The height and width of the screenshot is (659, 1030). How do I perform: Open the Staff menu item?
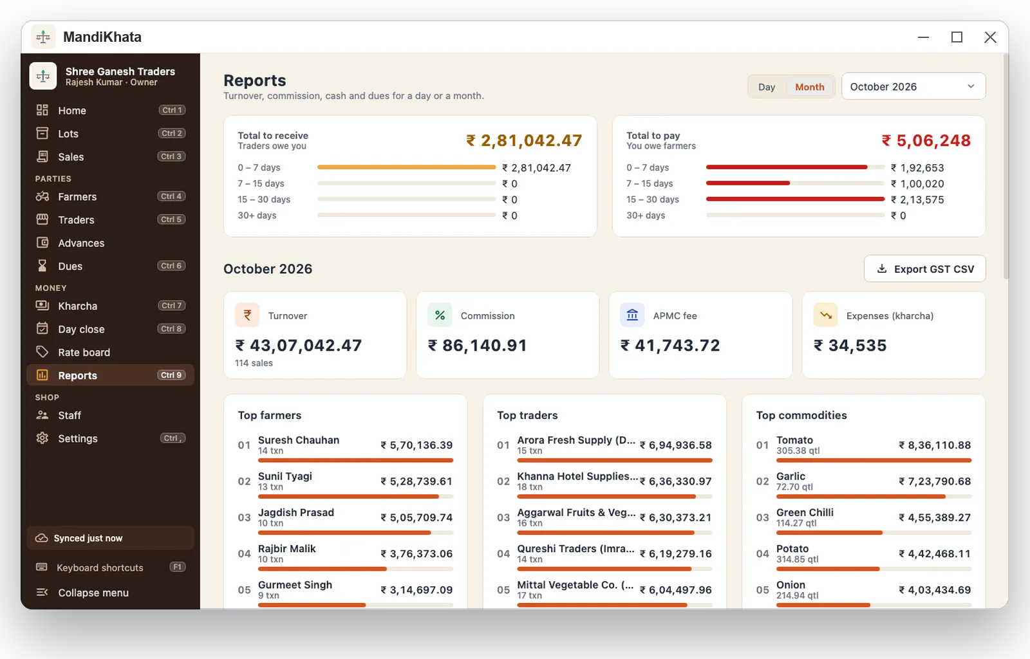pos(110,415)
